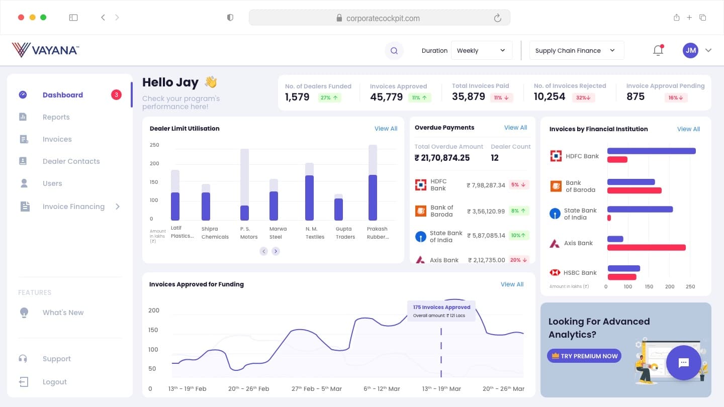The image size is (724, 407).
Task: Click the Users person icon
Action: point(24,183)
